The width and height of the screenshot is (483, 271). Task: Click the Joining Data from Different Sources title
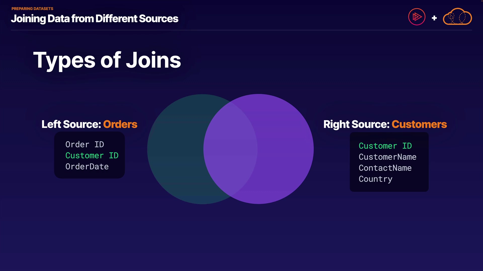click(x=95, y=19)
